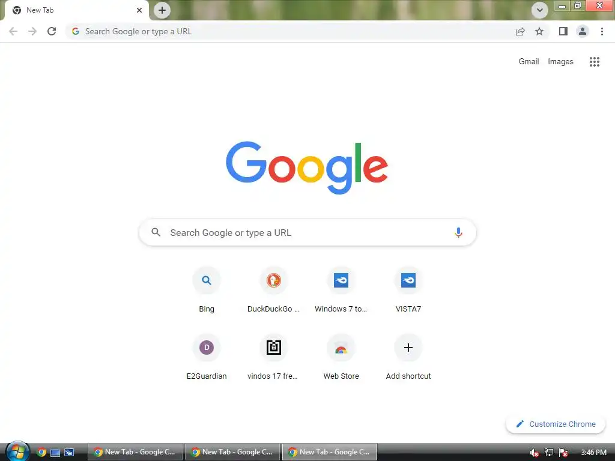This screenshot has height=461, width=615.
Task: Open the E2Guardian shortcut
Action: click(207, 358)
